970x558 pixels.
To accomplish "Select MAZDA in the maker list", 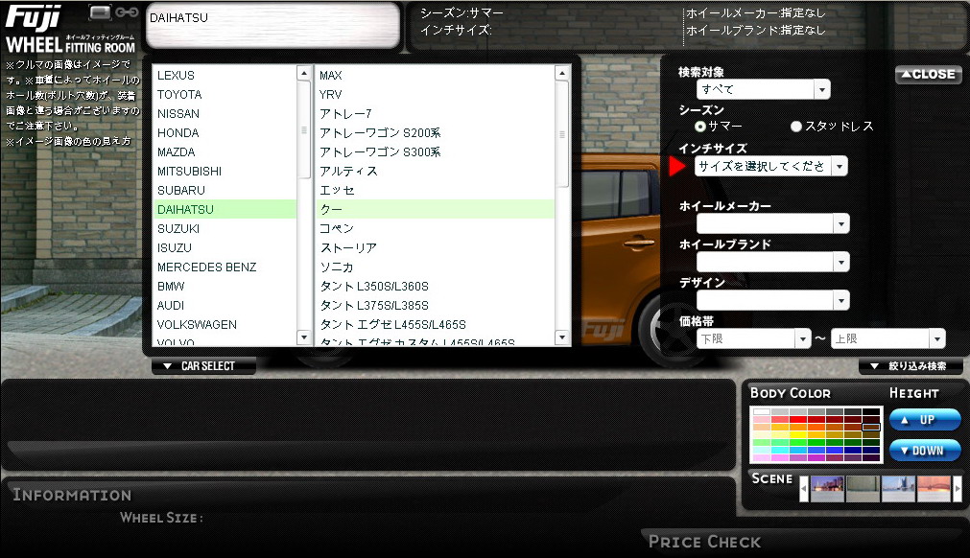I will point(225,152).
